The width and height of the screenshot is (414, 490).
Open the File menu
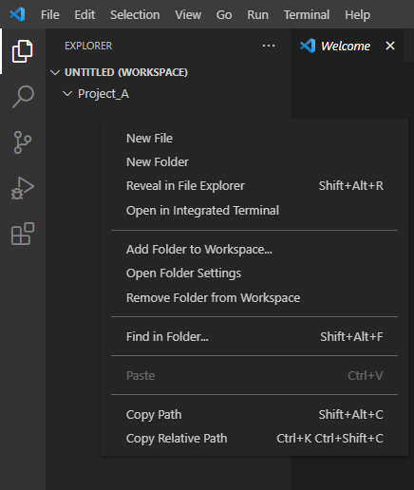50,15
